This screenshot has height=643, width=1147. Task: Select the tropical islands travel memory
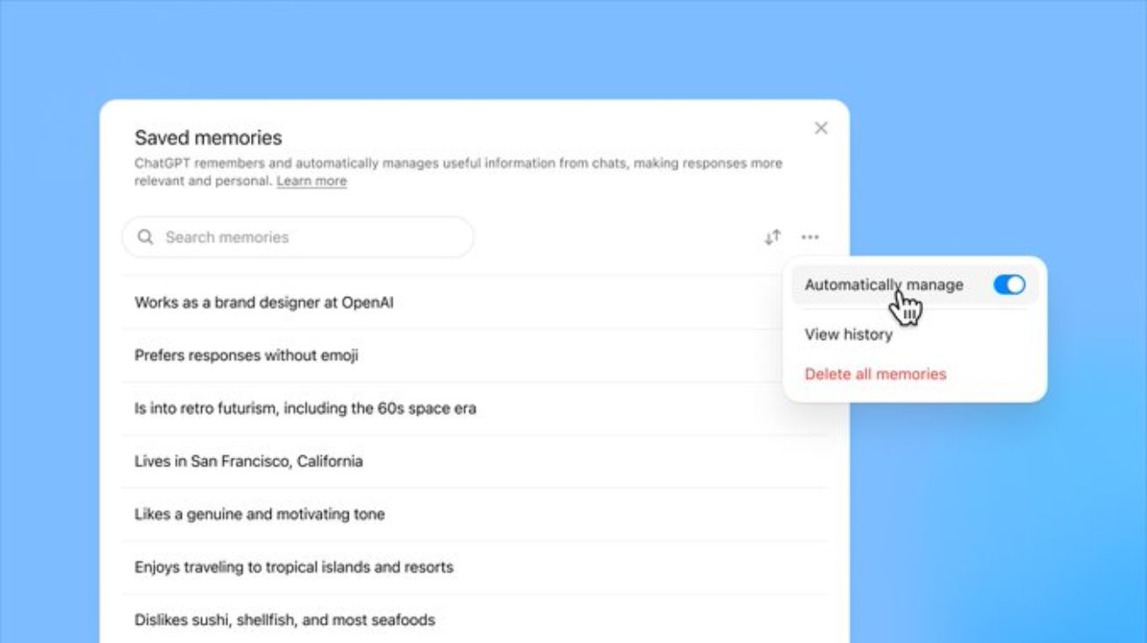coord(475,567)
